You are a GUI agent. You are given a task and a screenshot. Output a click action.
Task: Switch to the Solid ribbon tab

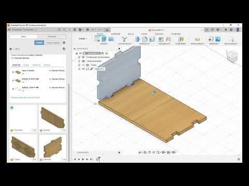[x=100, y=34]
